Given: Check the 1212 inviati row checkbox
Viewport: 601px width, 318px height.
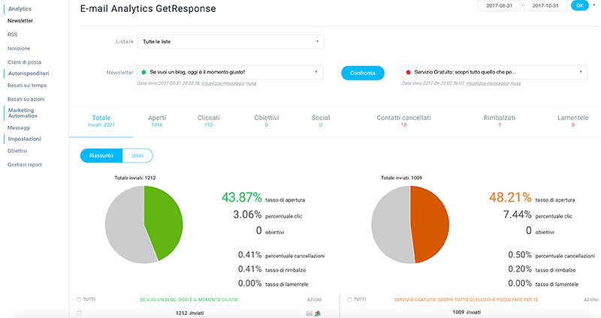Looking at the screenshot, I should [79, 312].
